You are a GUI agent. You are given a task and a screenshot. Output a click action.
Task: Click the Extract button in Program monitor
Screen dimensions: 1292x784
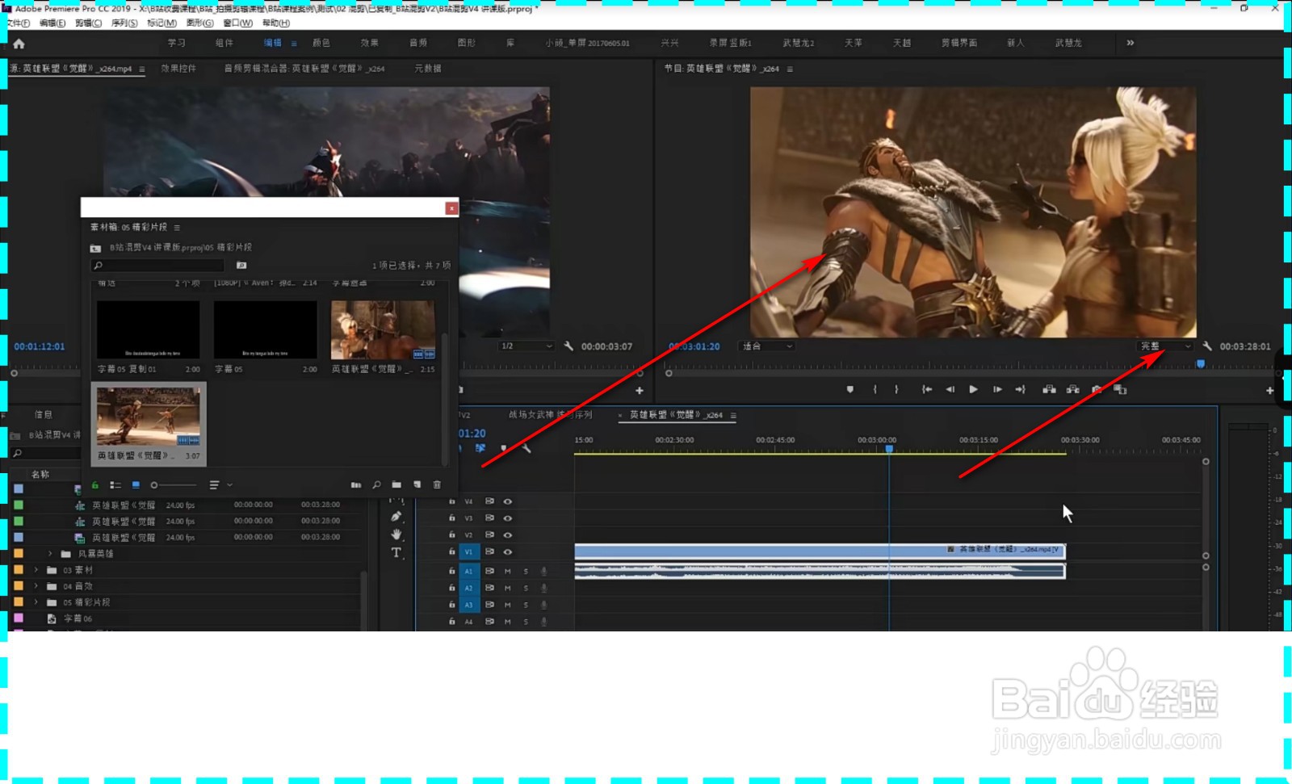pos(1072,389)
